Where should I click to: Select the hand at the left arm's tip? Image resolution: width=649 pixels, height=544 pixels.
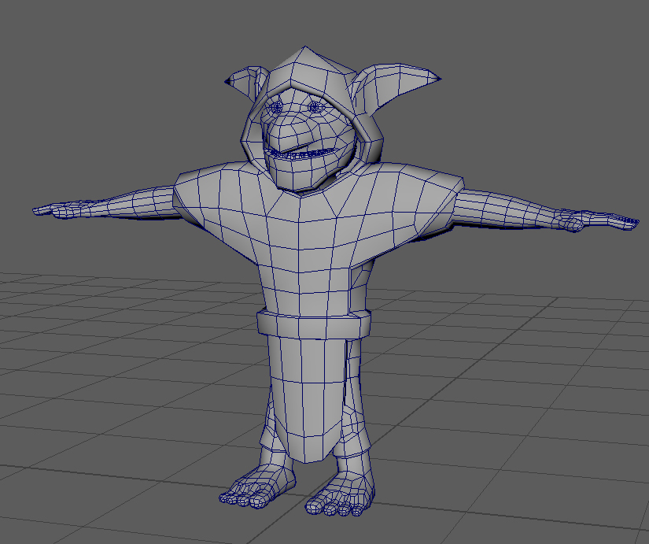click(x=59, y=209)
